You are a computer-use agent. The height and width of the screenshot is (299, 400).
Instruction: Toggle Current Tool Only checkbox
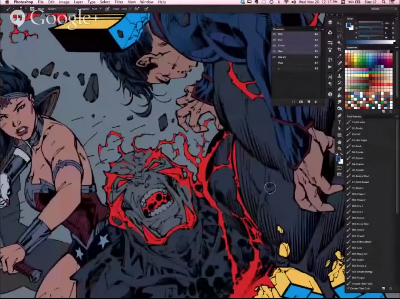click(349, 289)
